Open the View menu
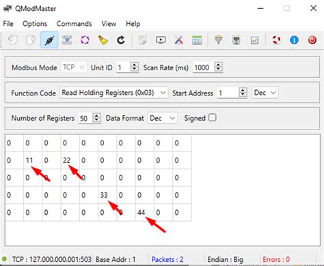The width and height of the screenshot is (324, 266). point(109,24)
